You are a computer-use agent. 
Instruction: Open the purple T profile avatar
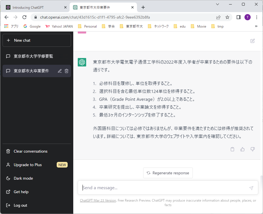tap(248, 17)
